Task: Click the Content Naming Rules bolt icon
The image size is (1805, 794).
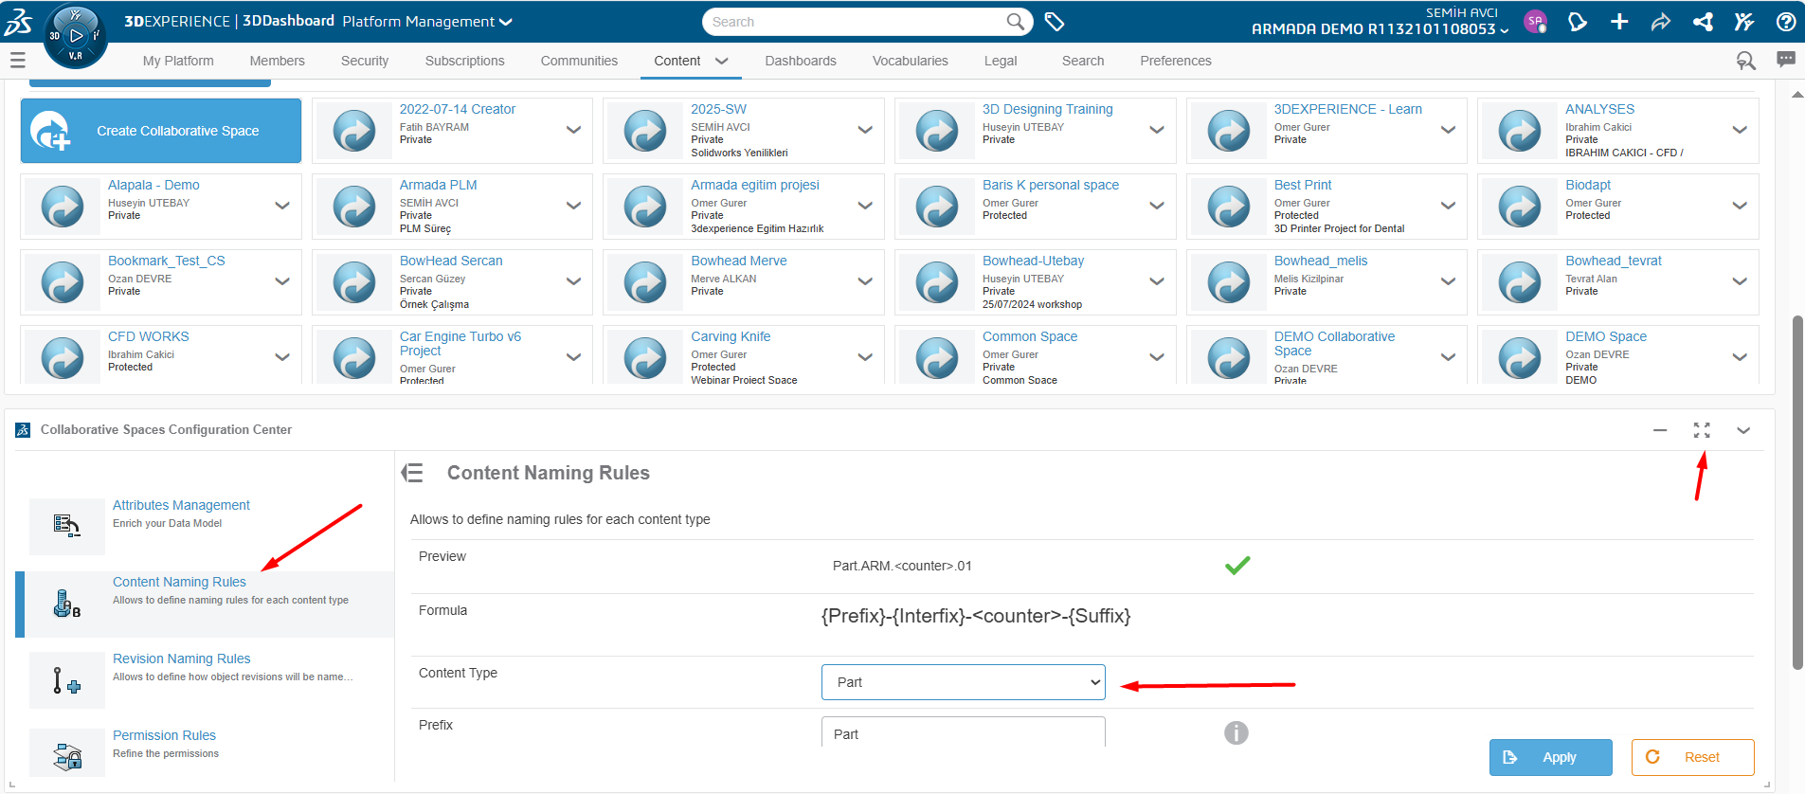Action: (67, 604)
